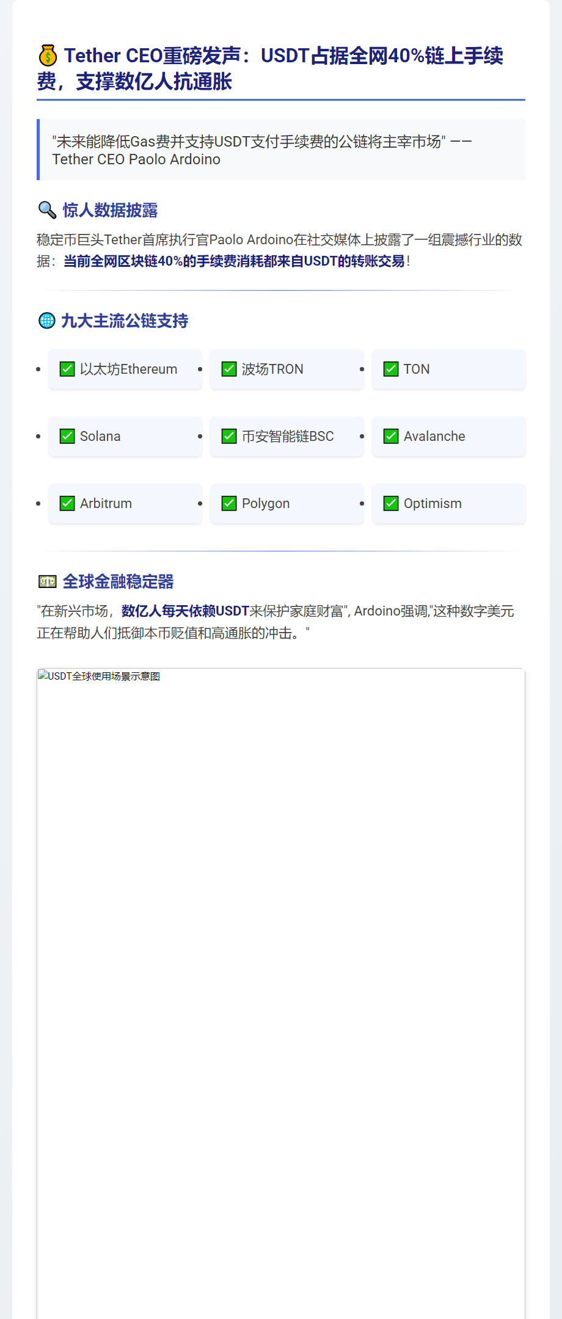This screenshot has height=1319, width=562.
Task: Select the TON chain label
Action: coord(417,369)
